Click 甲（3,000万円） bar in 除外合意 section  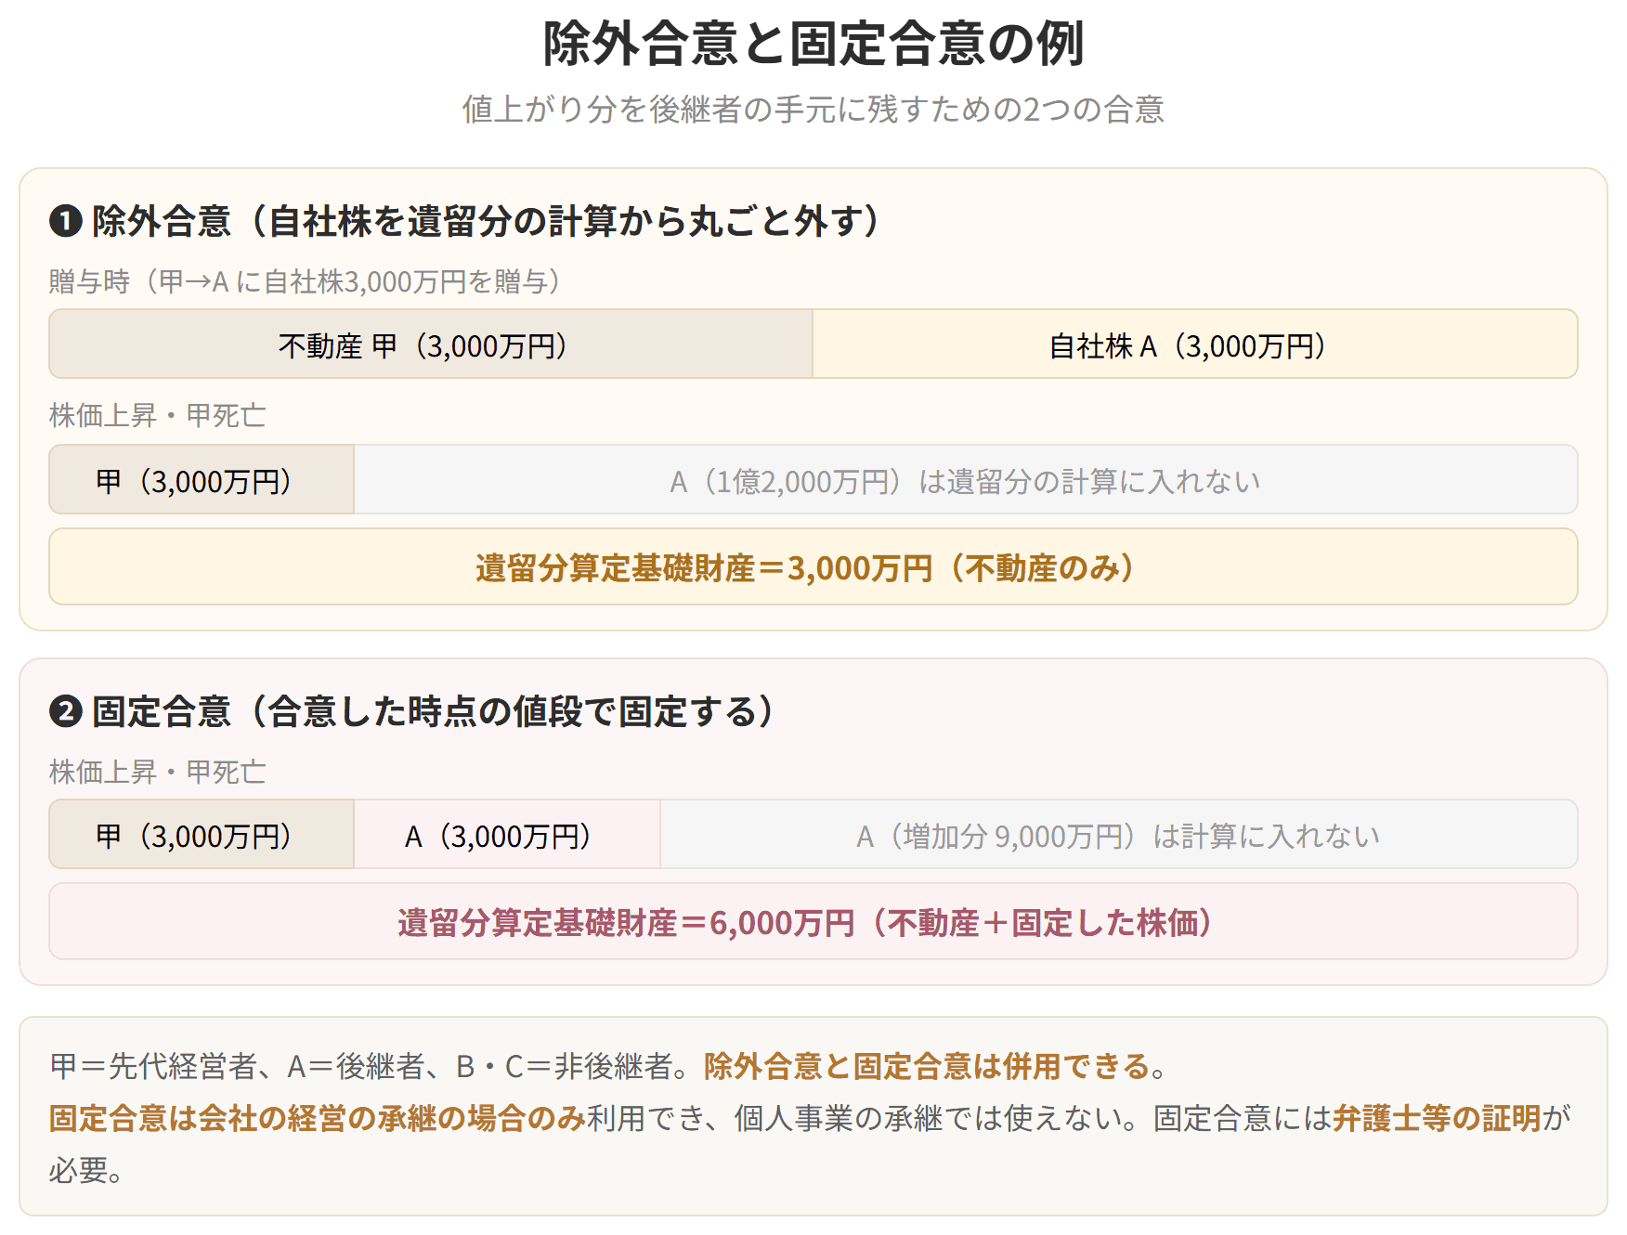202,479
